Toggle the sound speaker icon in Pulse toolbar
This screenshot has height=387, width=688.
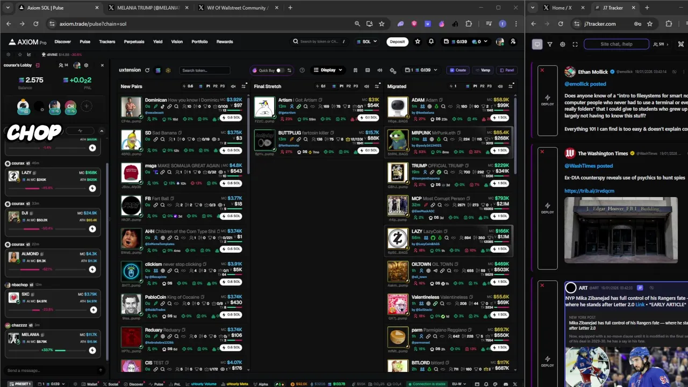379,70
